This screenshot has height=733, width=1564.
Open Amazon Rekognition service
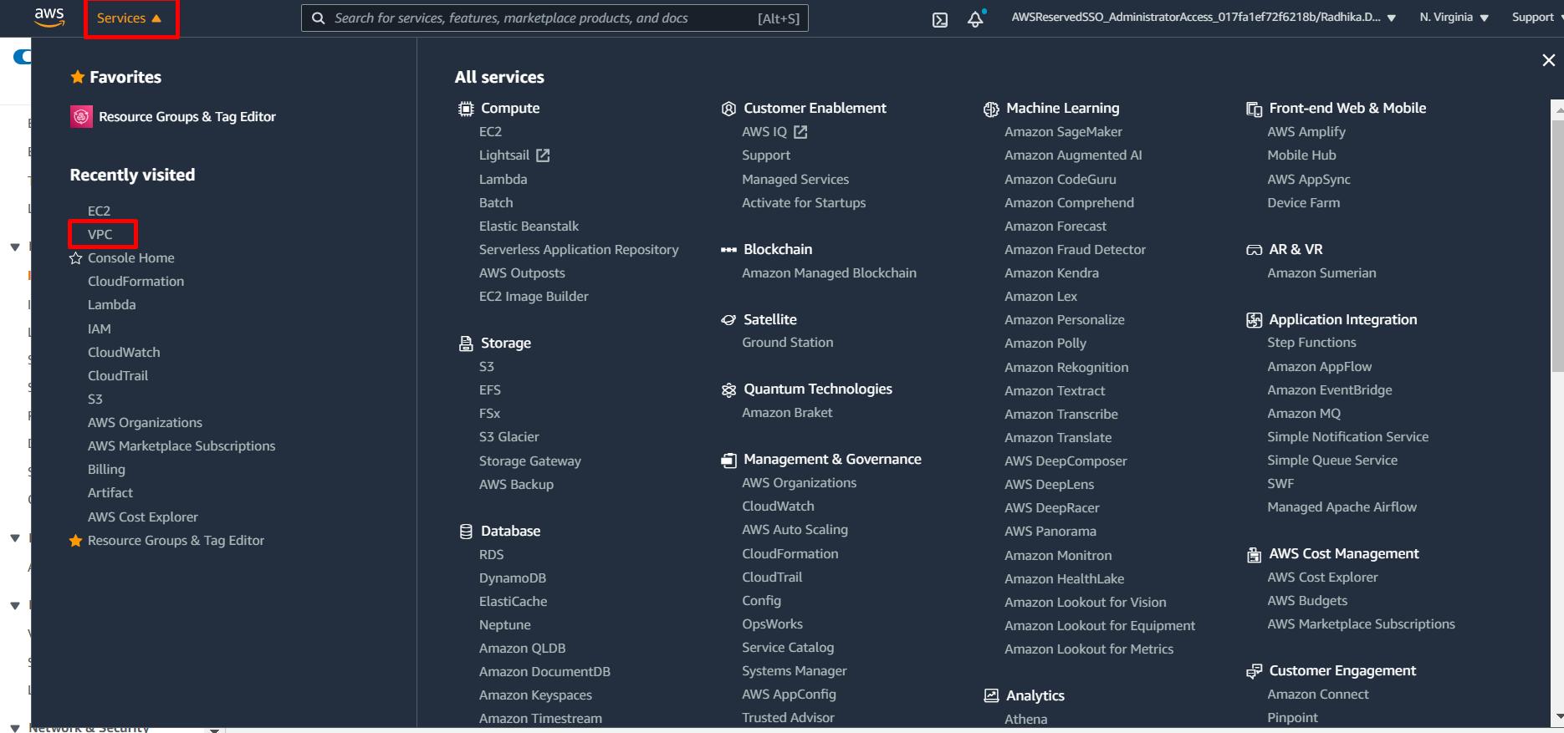click(x=1066, y=368)
